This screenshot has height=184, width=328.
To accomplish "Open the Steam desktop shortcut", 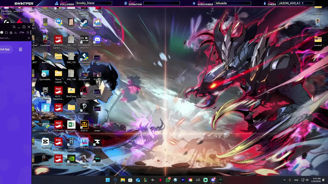I will tap(84, 24).
